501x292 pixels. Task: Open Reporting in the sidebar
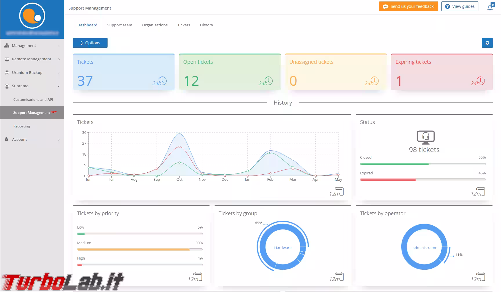click(22, 126)
